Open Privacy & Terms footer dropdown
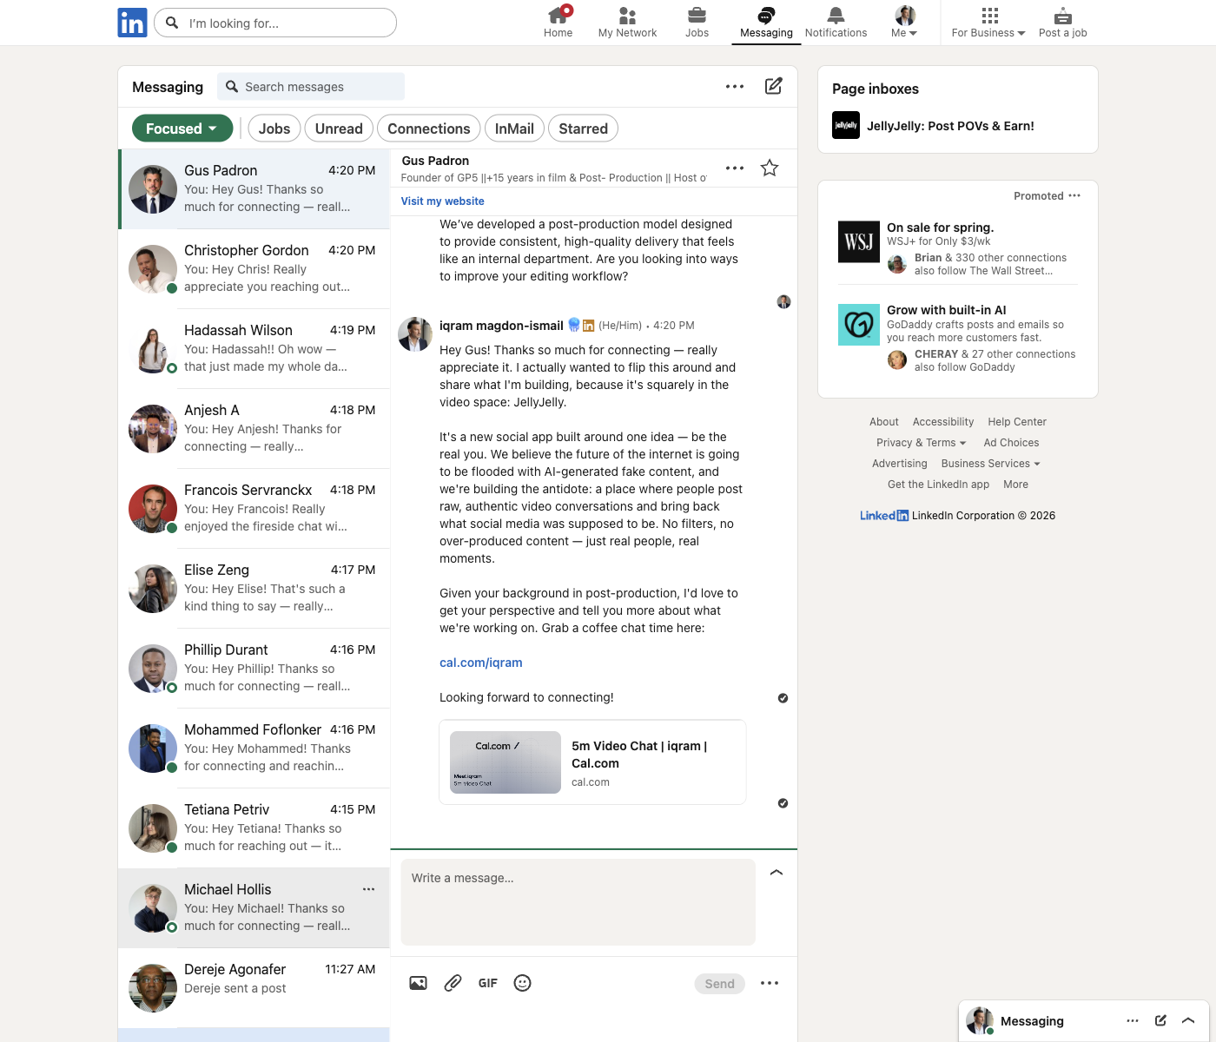 (x=921, y=443)
